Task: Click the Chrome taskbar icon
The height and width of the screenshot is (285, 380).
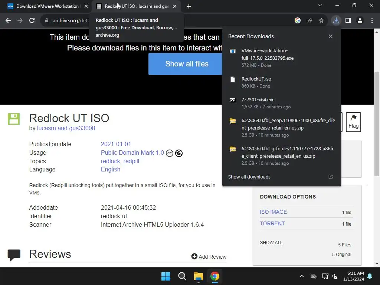Action: click(x=215, y=276)
